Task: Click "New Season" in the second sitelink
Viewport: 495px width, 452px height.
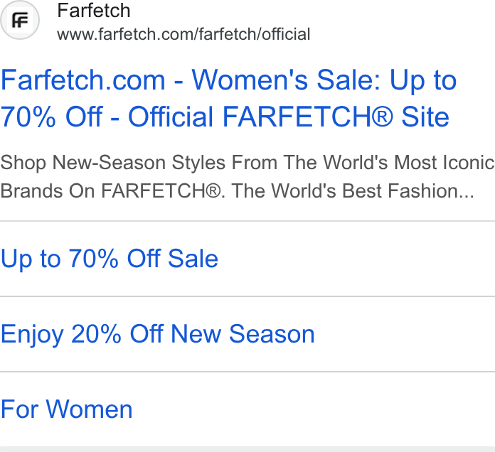Action: click(243, 334)
